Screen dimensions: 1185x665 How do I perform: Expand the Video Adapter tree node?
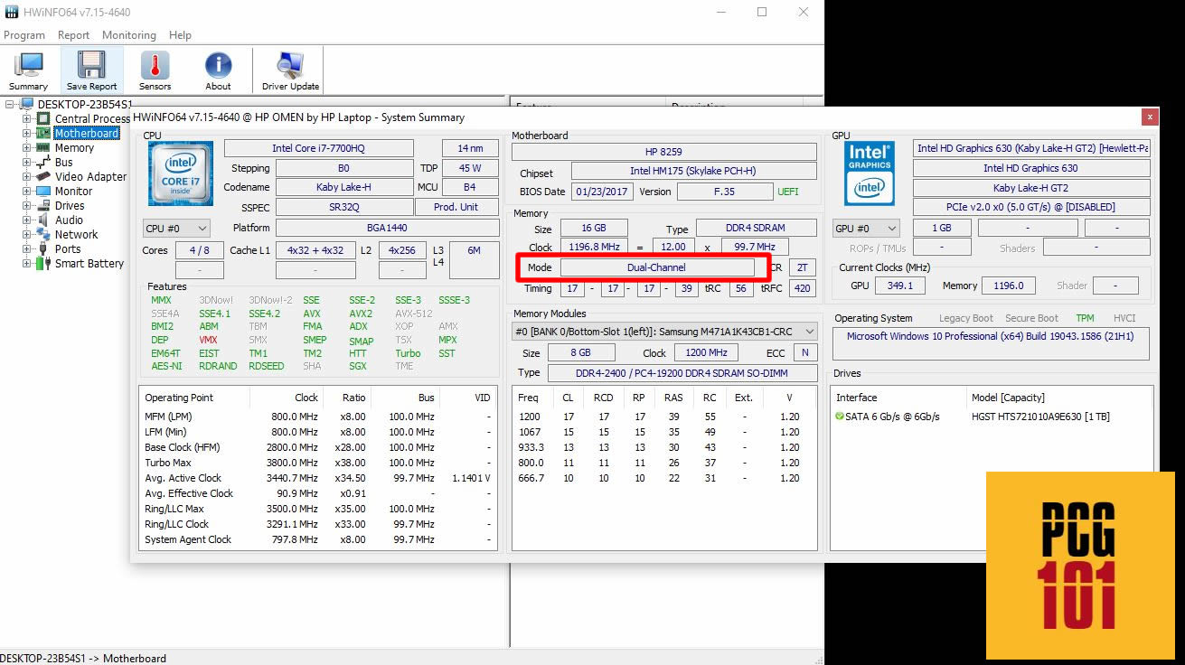click(27, 177)
